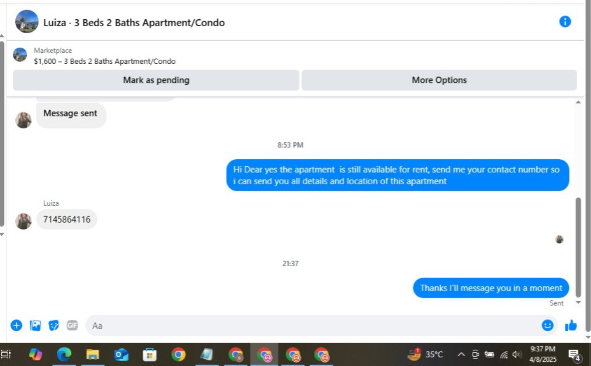Send a thumbs up like
Image resolution: width=591 pixels, height=366 pixels.
click(571, 325)
